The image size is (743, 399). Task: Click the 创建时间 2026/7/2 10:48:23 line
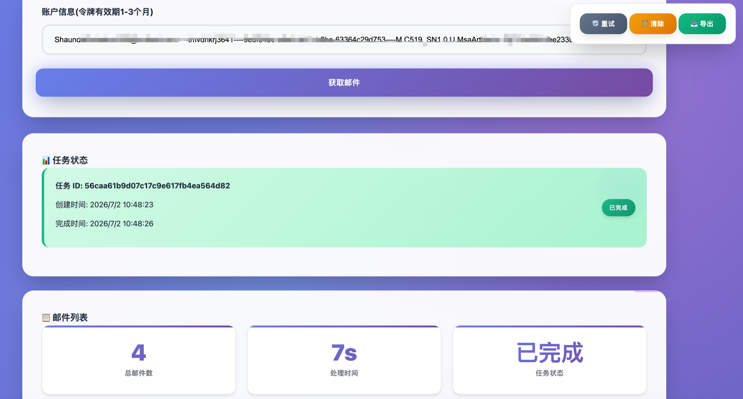[104, 205]
